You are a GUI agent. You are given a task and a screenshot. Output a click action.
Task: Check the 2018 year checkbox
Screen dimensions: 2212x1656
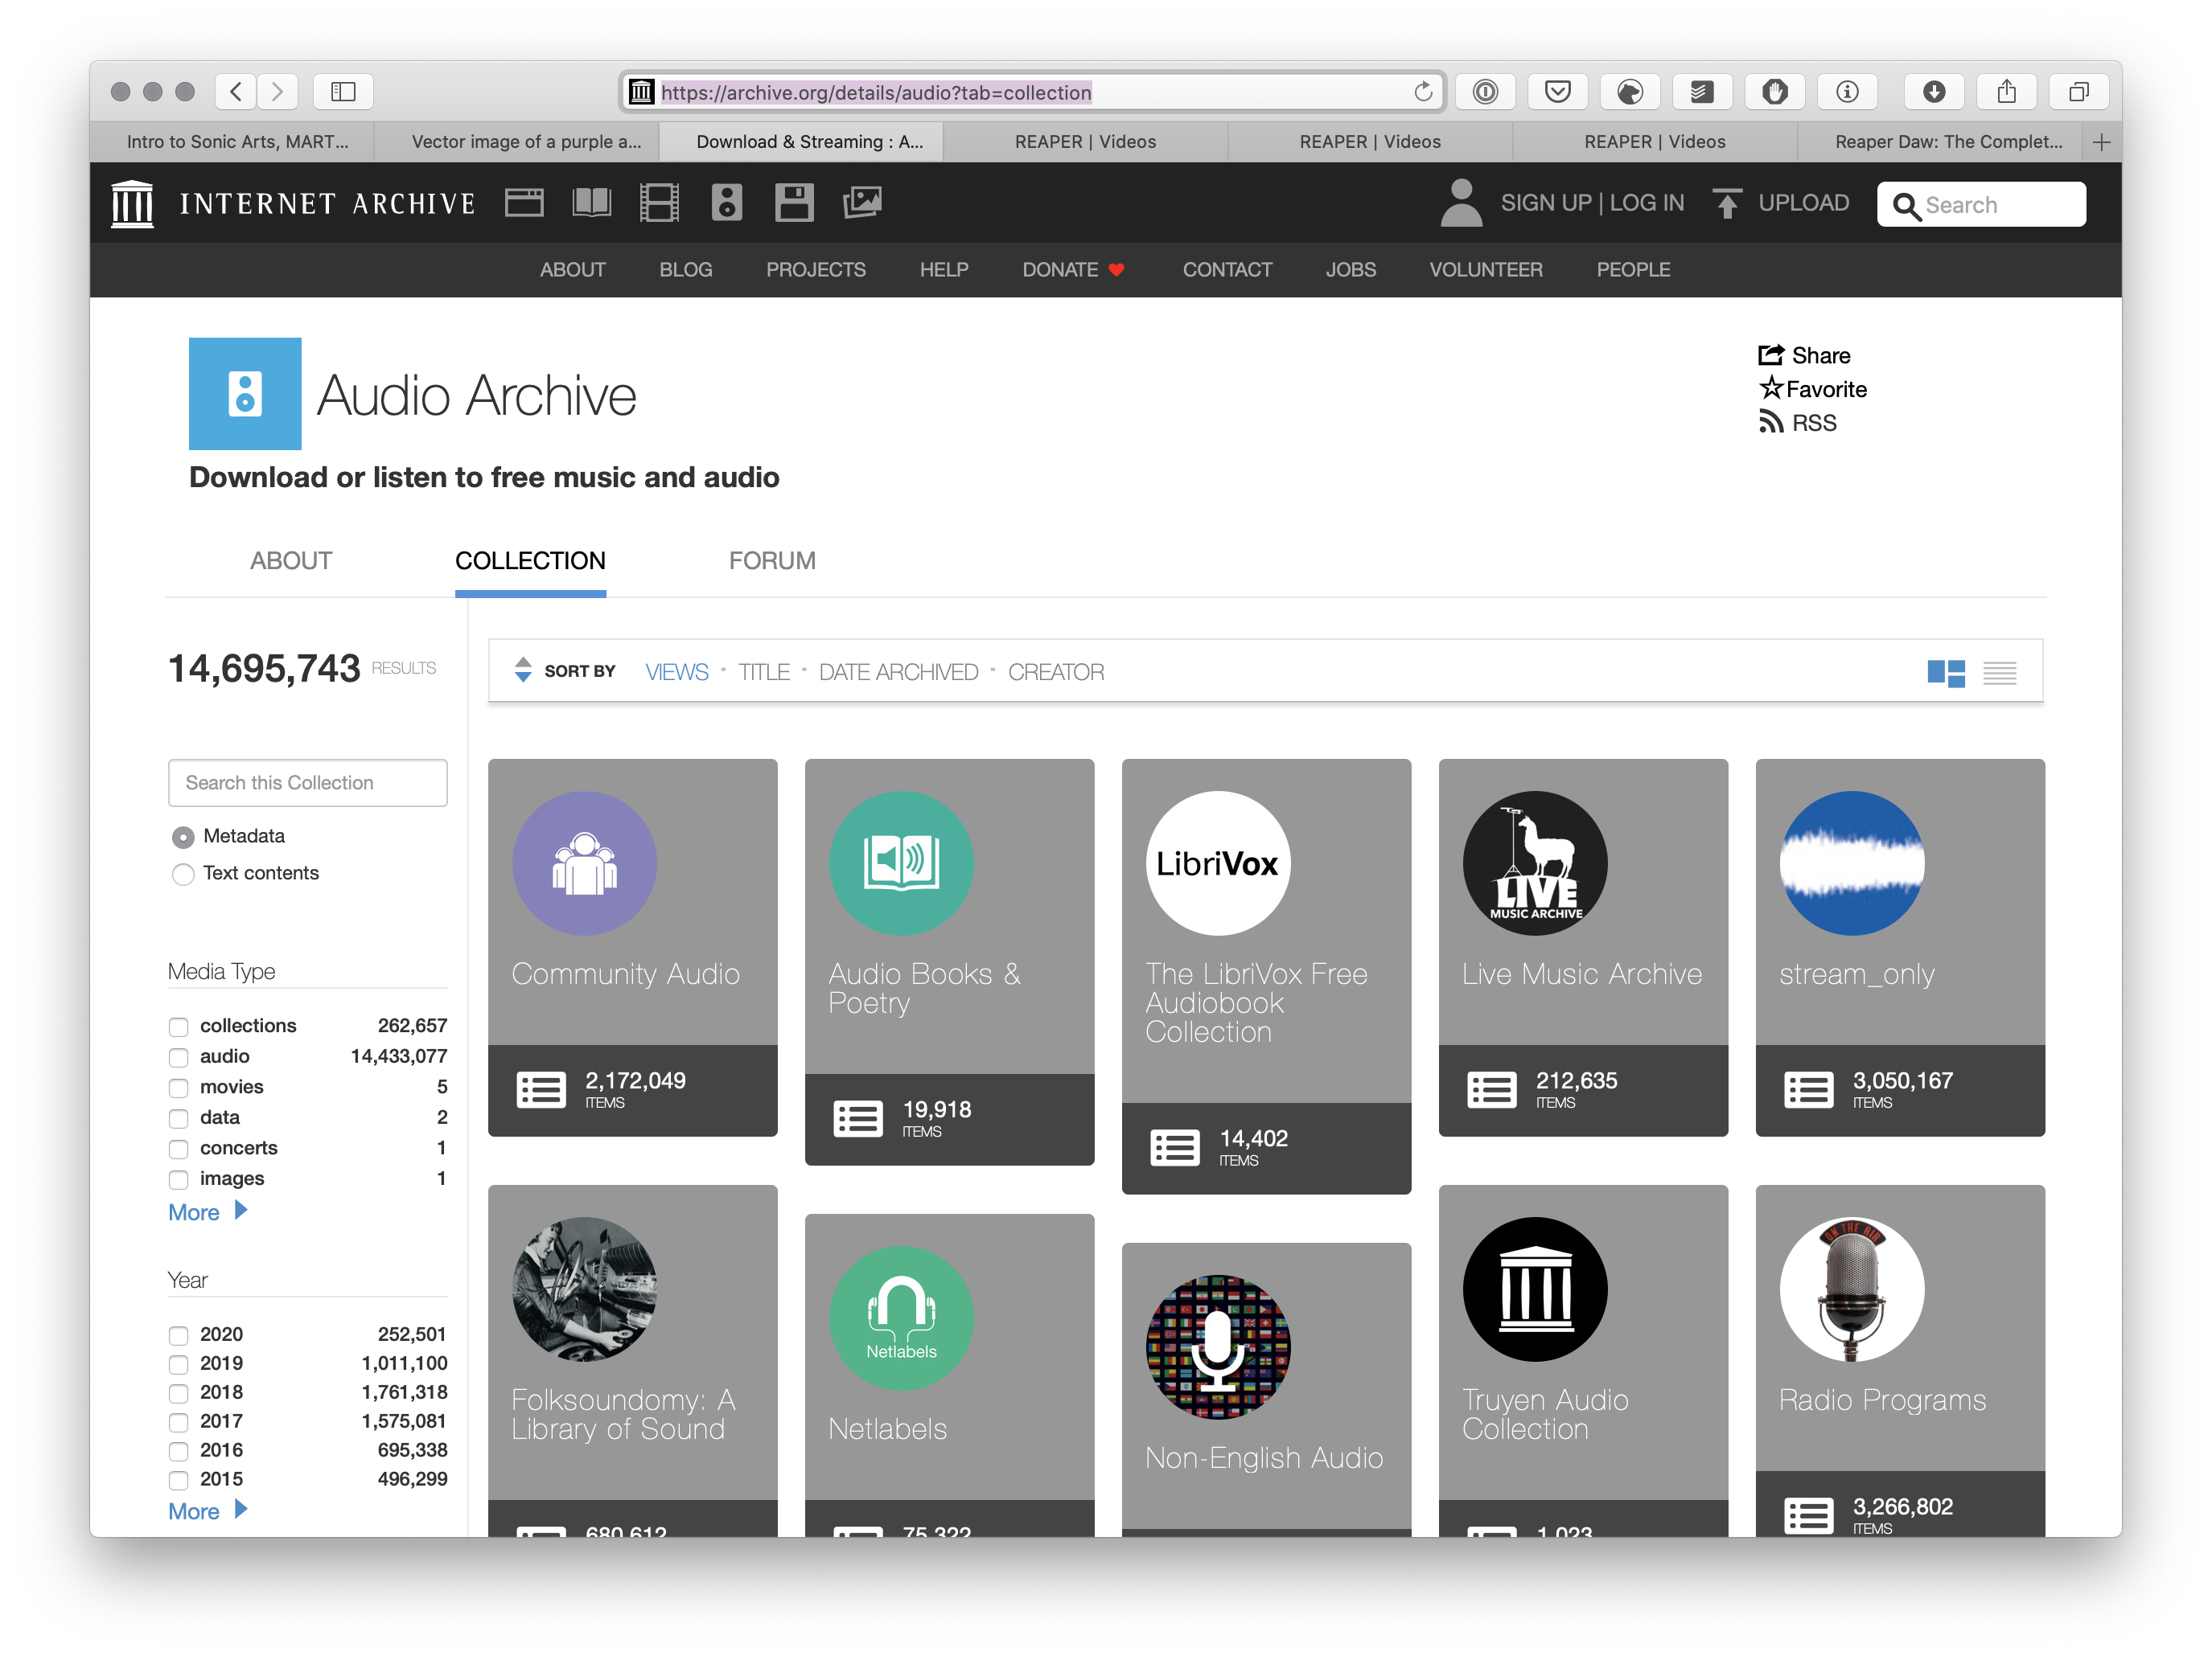[179, 1393]
